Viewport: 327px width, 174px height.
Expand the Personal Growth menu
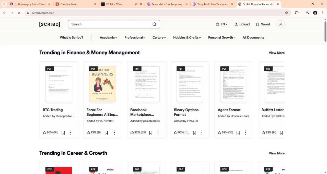[x=222, y=38]
